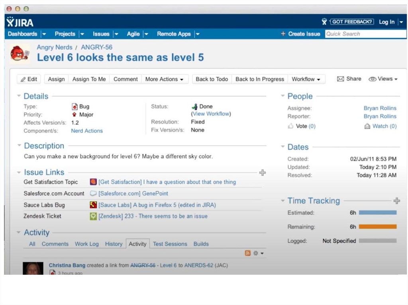
Task: Open the Remote Apps dropdown arrow
Action: coord(198,34)
